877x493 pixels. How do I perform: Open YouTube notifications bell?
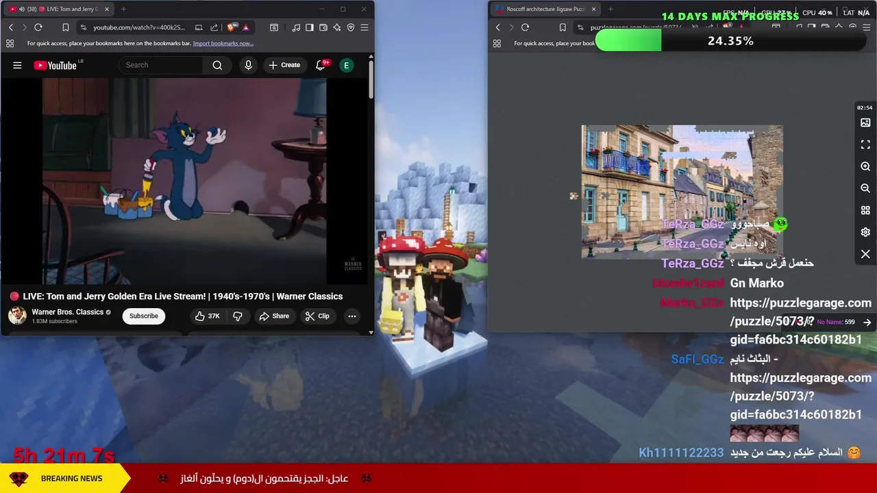[x=321, y=65]
